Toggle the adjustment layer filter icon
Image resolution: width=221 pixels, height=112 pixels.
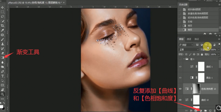[202, 45]
